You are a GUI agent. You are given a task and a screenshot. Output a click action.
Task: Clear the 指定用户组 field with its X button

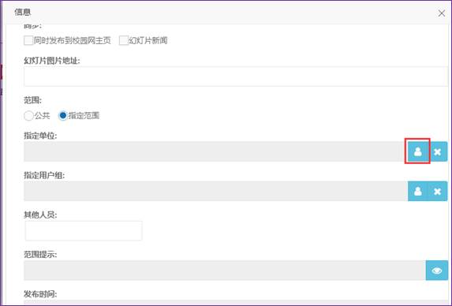click(x=438, y=191)
